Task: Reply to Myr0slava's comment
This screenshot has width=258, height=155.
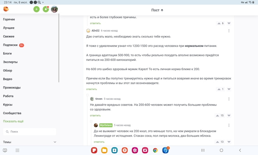Action: click(x=99, y=142)
